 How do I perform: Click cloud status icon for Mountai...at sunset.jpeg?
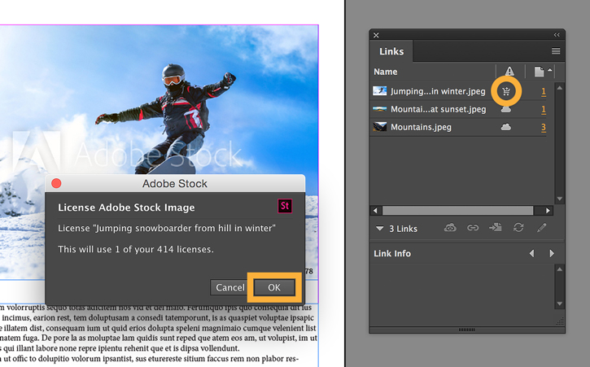[x=506, y=109]
